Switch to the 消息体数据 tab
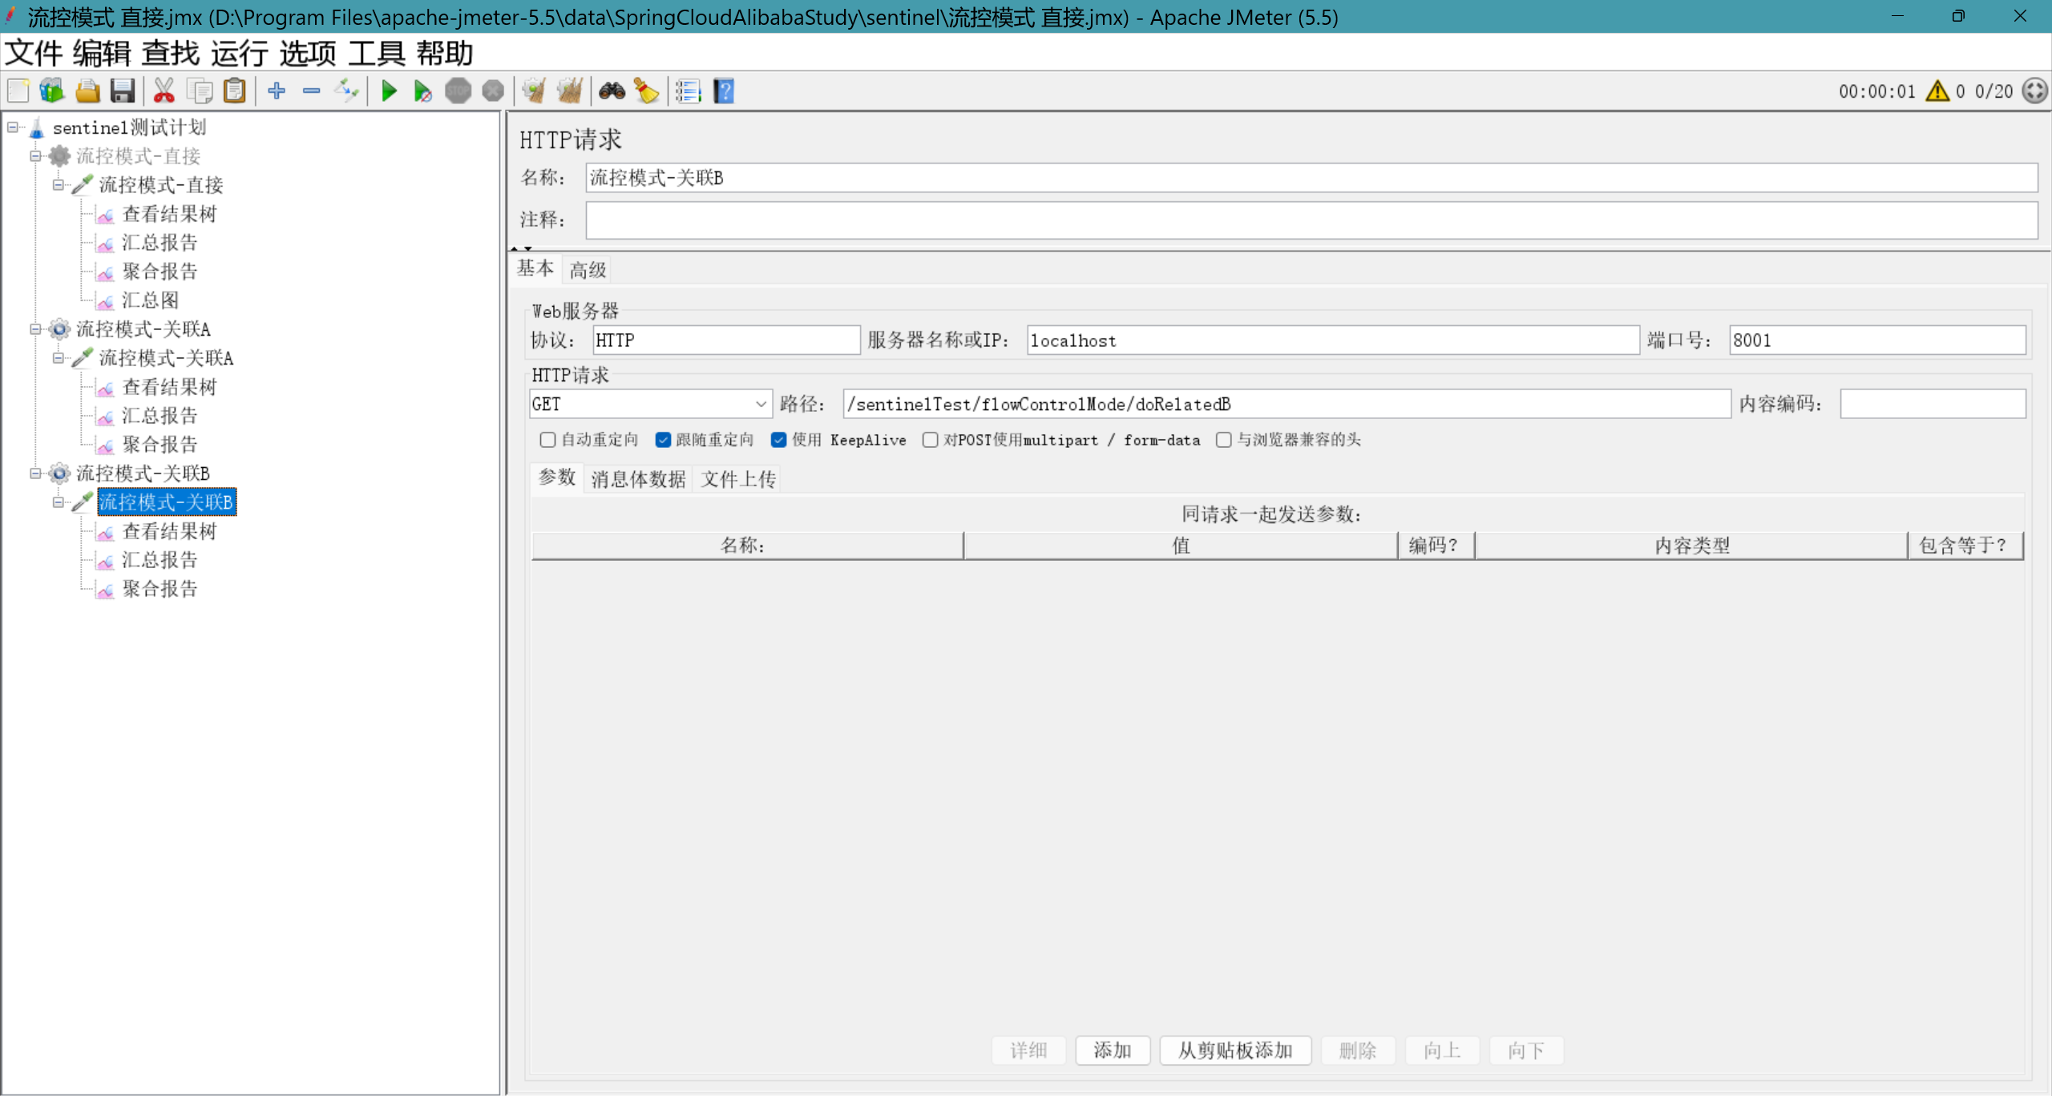2052x1096 pixels. click(x=636, y=478)
